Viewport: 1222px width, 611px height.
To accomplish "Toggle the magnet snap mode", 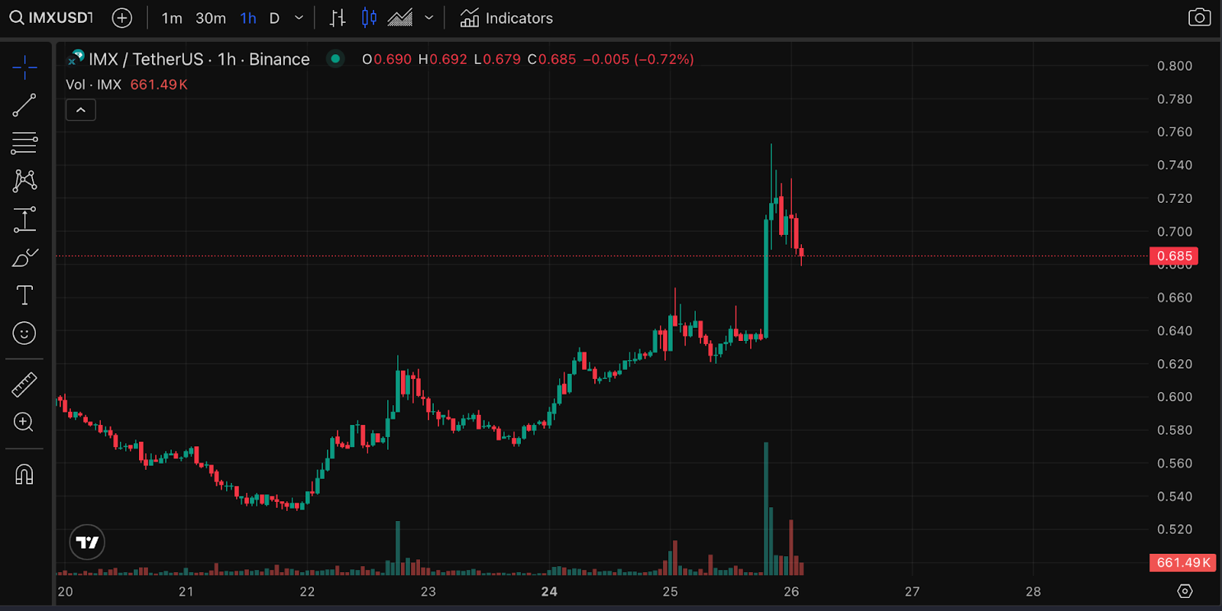I will click(x=24, y=474).
